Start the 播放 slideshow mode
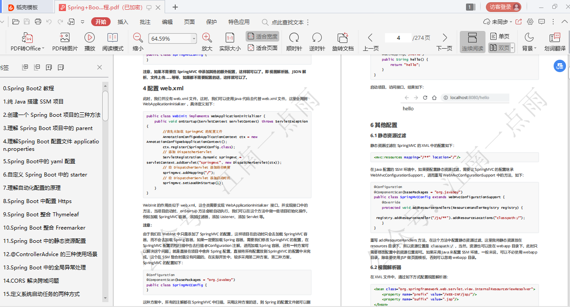This screenshot has width=570, height=307. tap(90, 42)
